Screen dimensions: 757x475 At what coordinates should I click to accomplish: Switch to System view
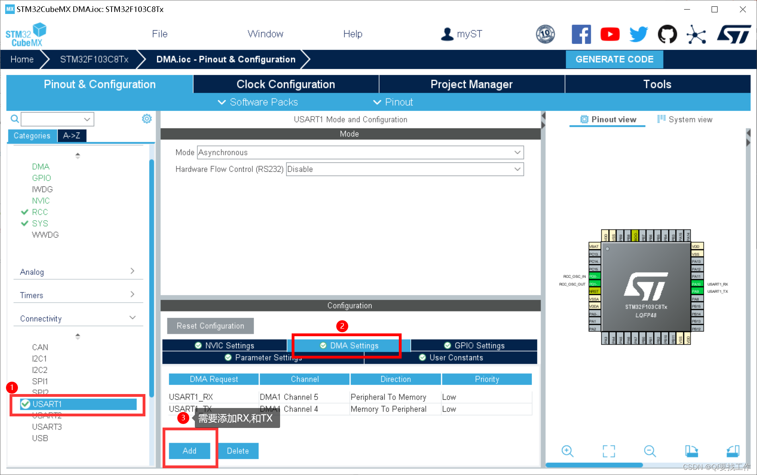pyautogui.click(x=685, y=119)
